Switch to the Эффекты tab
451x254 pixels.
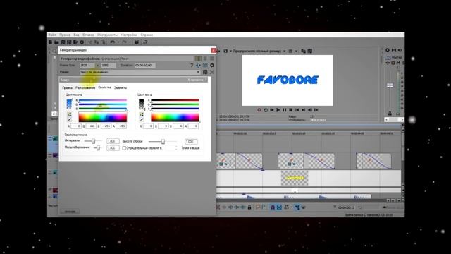tap(121, 87)
